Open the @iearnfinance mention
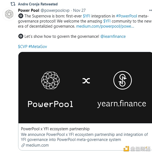This screenshot has height=153, width=152. [x=113, y=36]
